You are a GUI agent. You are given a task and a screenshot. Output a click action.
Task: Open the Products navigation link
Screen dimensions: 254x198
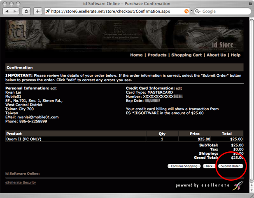(157, 55)
